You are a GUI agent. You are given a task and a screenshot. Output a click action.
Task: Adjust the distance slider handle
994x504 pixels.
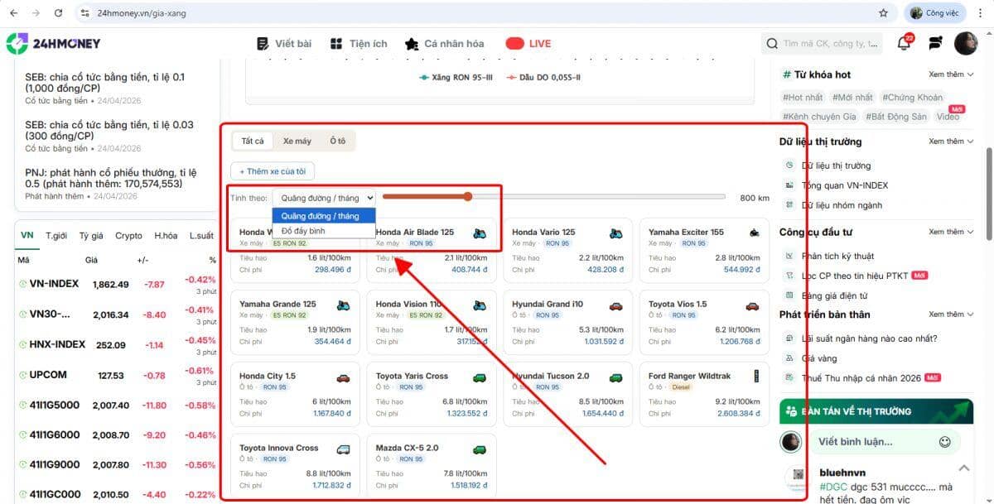[468, 197]
